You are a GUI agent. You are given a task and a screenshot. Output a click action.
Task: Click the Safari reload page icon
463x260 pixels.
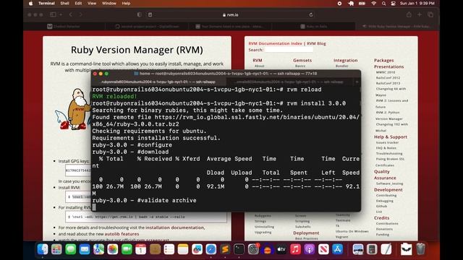[310, 14]
